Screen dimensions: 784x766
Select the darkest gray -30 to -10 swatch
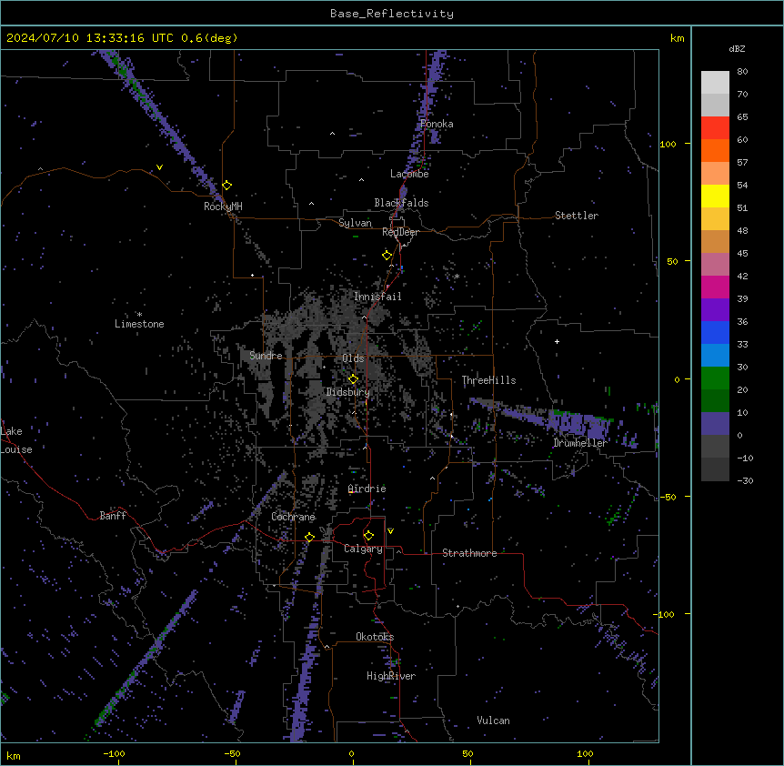tap(715, 469)
